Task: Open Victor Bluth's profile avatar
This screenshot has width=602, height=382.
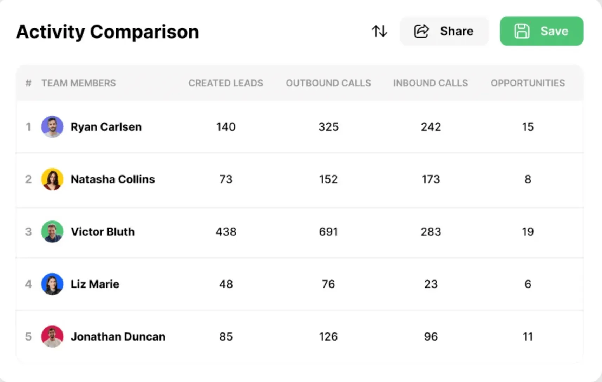Action: coord(52,232)
